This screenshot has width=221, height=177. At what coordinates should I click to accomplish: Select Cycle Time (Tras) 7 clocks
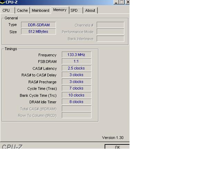point(76,88)
